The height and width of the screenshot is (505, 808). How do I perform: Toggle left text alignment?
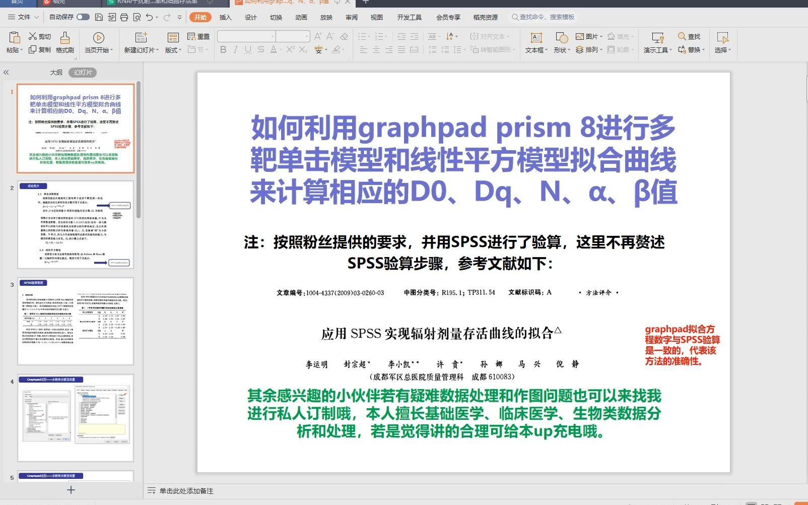point(364,49)
